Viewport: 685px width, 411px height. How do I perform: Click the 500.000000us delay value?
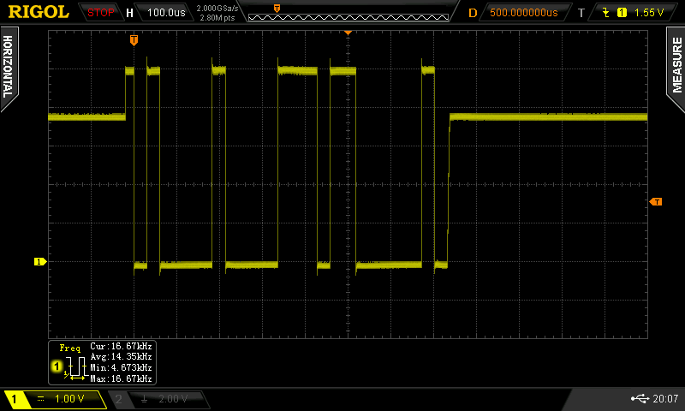tap(524, 13)
